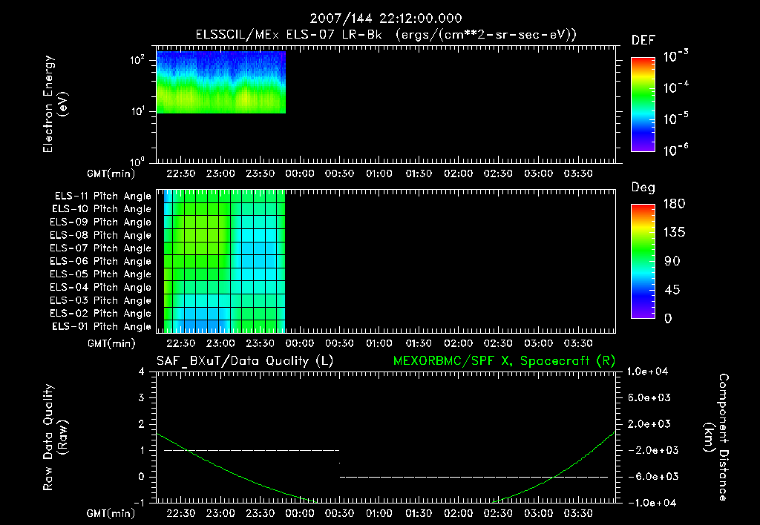Screen dimensions: 760x525
Task: Select the 10⁻³ DEF scale value
Action: (x=675, y=56)
